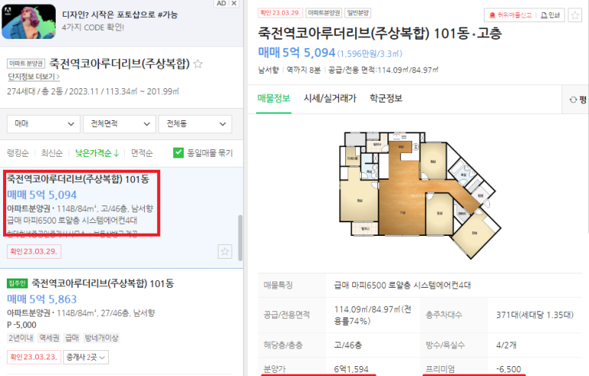Toggle the 동일매물 묶기 checkbox
Viewport: 589px width, 376px height.
click(178, 153)
